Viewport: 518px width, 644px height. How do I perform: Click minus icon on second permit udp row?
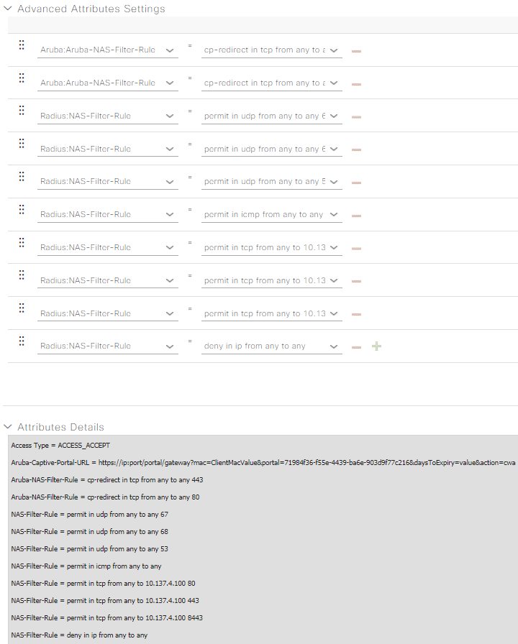point(356,150)
